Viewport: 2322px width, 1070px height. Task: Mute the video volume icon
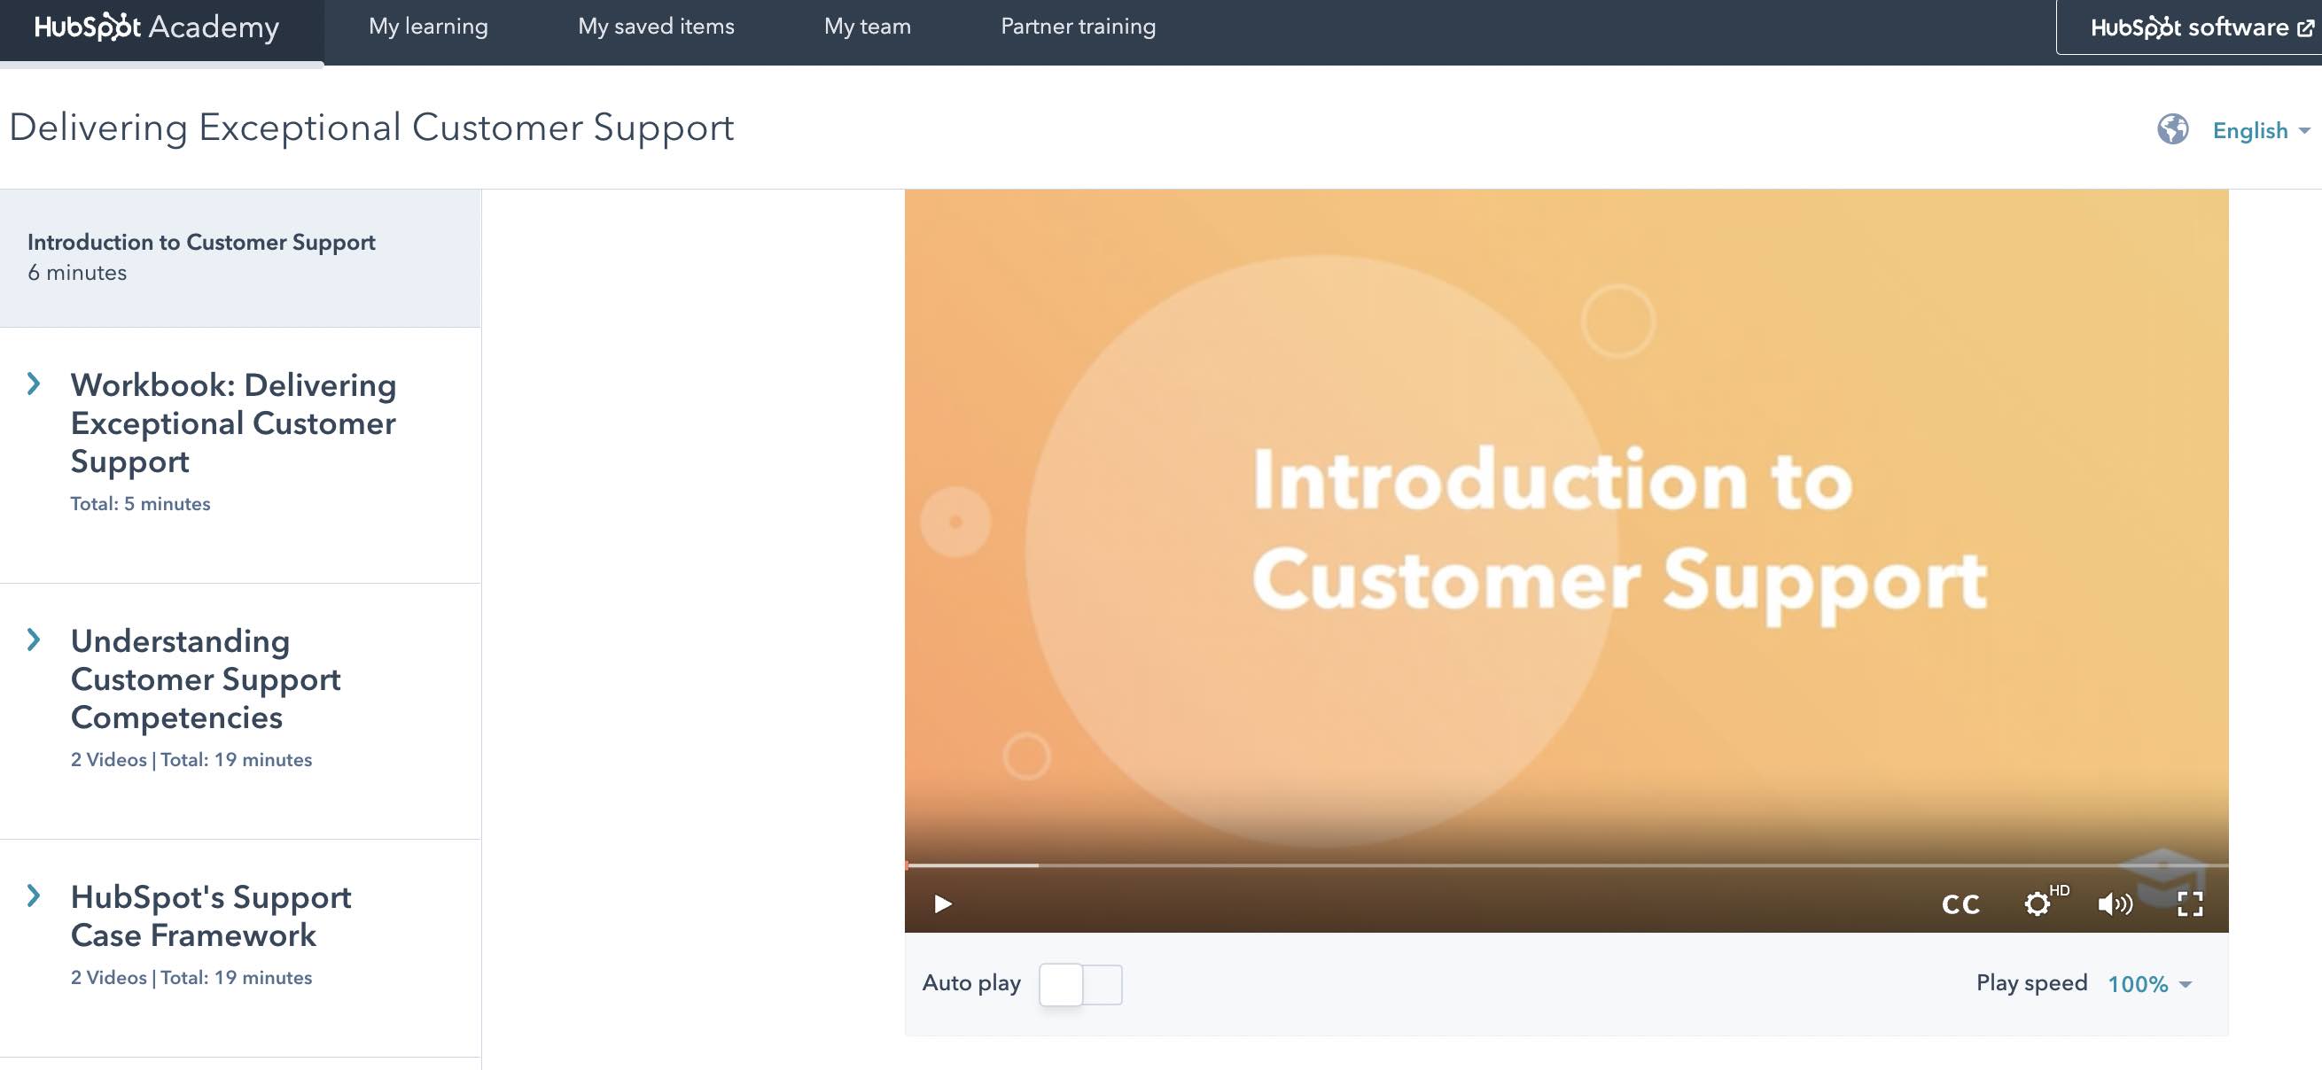[2116, 904]
